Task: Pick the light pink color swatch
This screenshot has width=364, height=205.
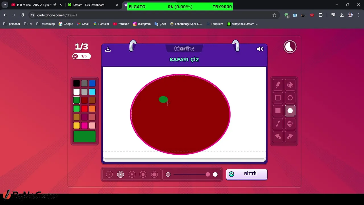Action: click(x=92, y=126)
